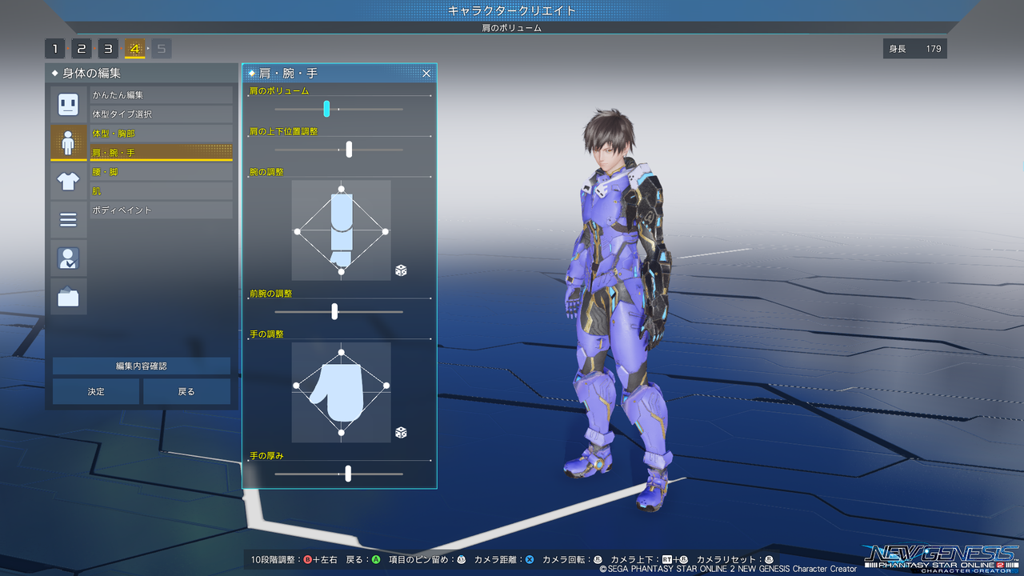Select 肩・腕・手 menu entry
The width and height of the screenshot is (1024, 576).
tap(162, 152)
